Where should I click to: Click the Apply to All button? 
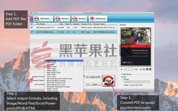coord(95,77)
